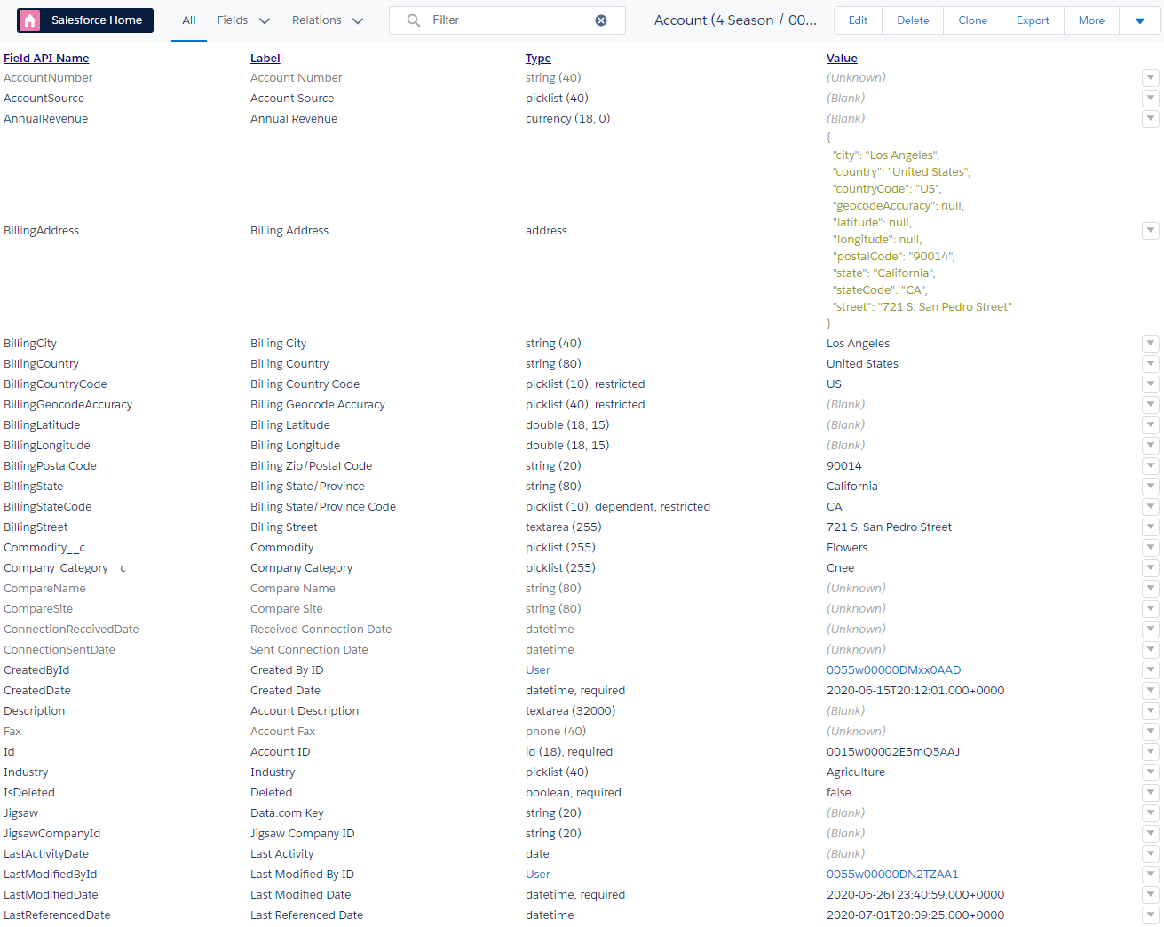
Task: Open row actions arrow for AccountNumber
Action: (x=1151, y=78)
